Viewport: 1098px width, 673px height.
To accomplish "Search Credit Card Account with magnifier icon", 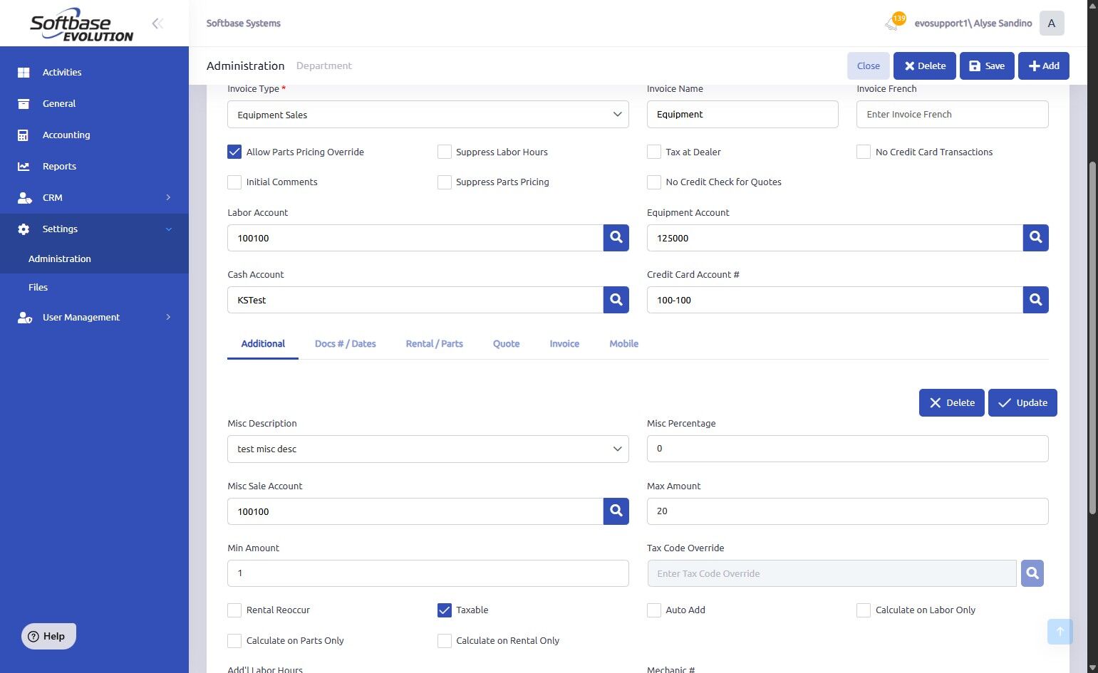I will click(x=1035, y=300).
